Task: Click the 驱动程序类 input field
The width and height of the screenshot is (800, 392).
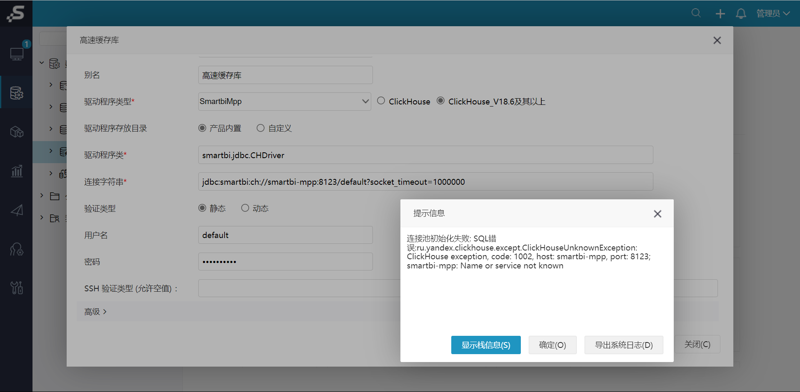Action: point(425,155)
